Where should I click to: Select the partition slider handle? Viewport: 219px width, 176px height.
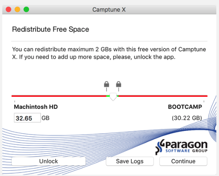click(x=113, y=97)
